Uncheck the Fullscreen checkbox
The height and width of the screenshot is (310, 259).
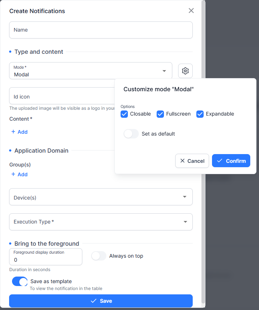click(160, 114)
